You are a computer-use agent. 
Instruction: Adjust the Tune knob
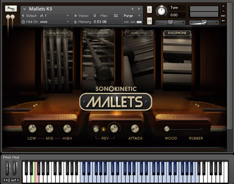(x=161, y=11)
